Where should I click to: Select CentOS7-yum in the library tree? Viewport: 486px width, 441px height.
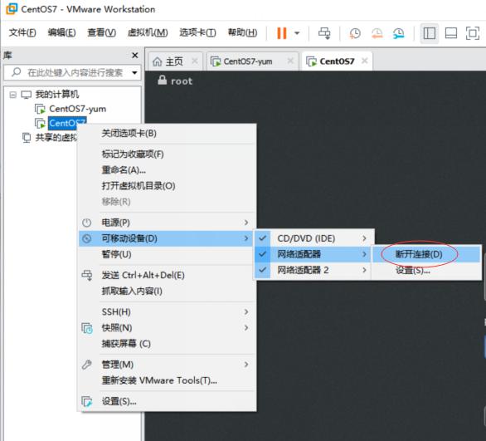pyautogui.click(x=77, y=109)
